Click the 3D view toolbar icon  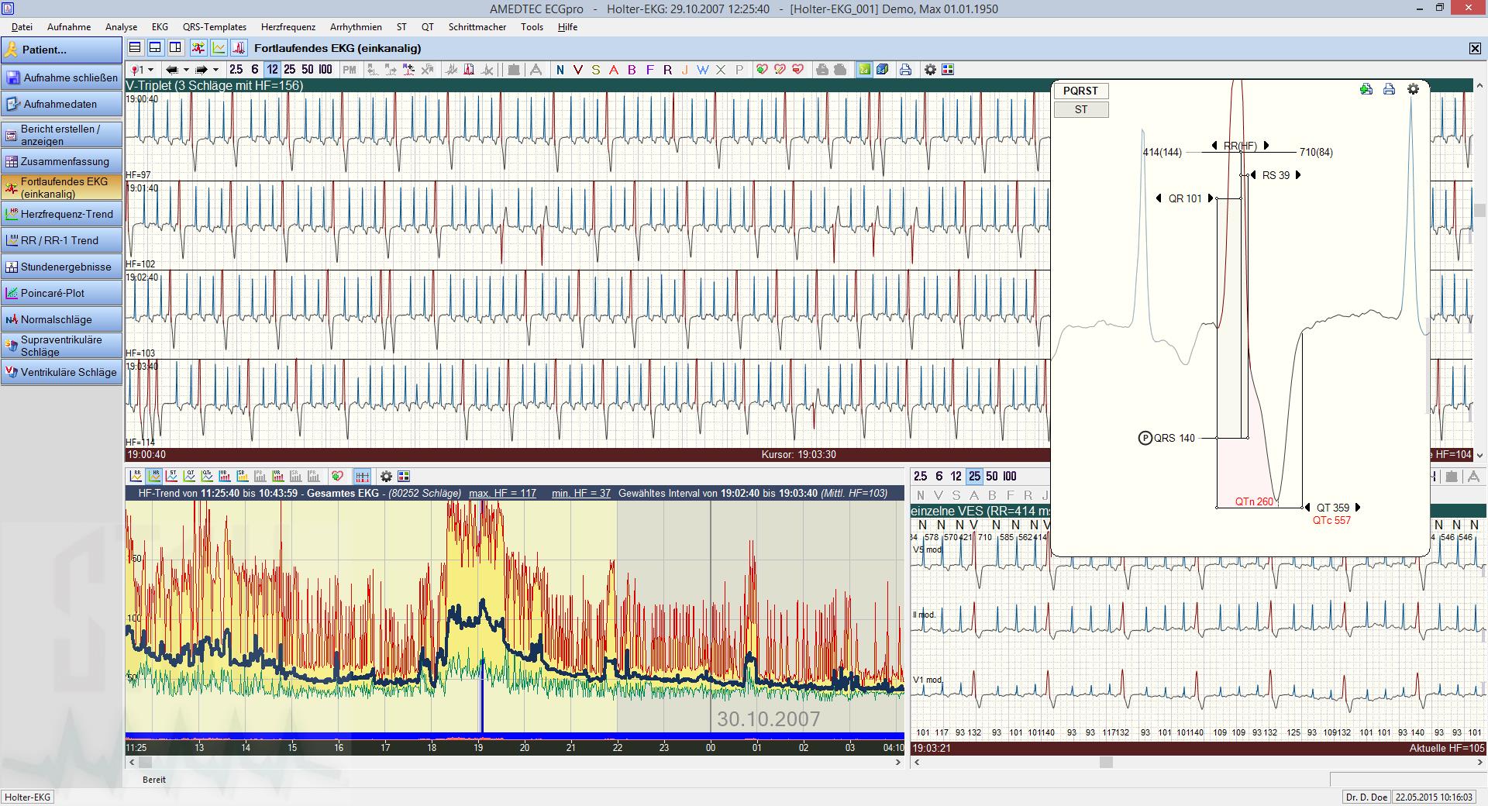(882, 70)
